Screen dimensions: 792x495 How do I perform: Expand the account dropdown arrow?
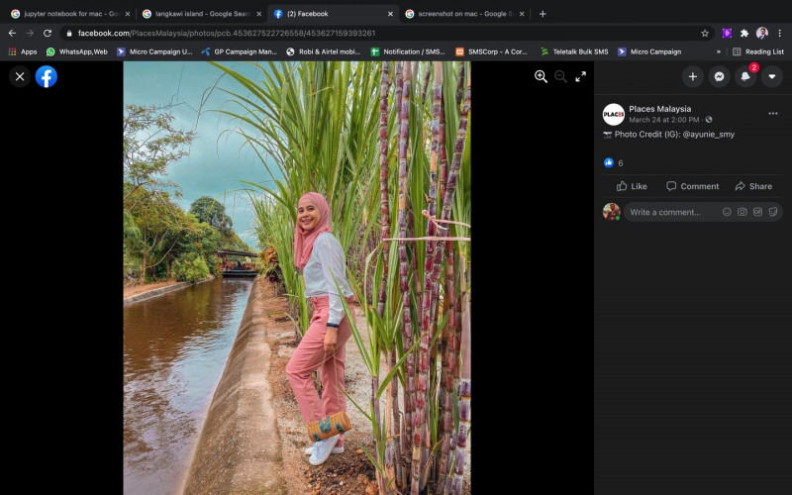pyautogui.click(x=771, y=76)
